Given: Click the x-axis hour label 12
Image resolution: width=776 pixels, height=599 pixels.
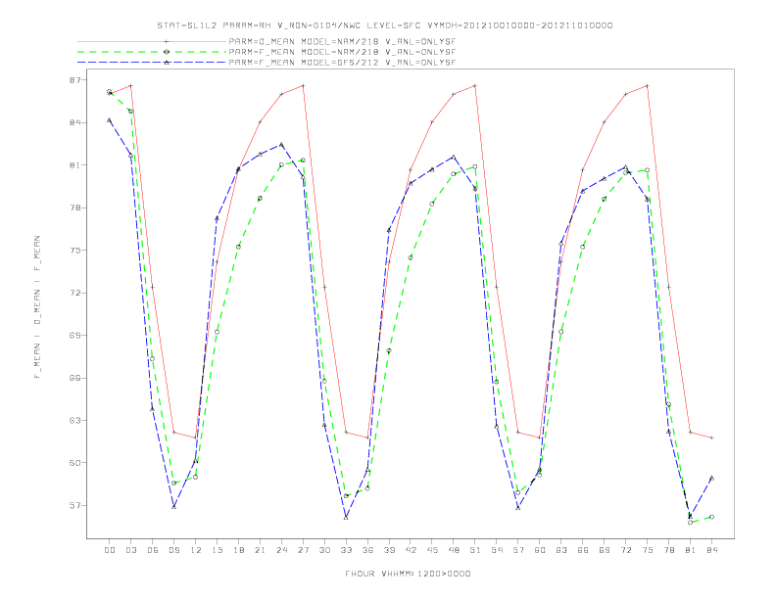Looking at the screenshot, I should click(x=196, y=550).
